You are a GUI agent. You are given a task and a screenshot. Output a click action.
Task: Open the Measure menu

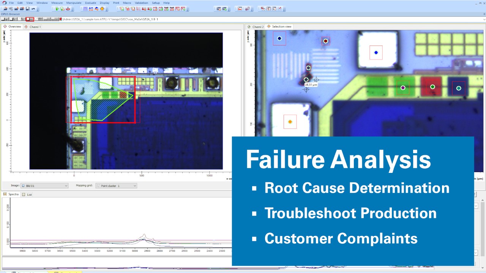tap(57, 3)
